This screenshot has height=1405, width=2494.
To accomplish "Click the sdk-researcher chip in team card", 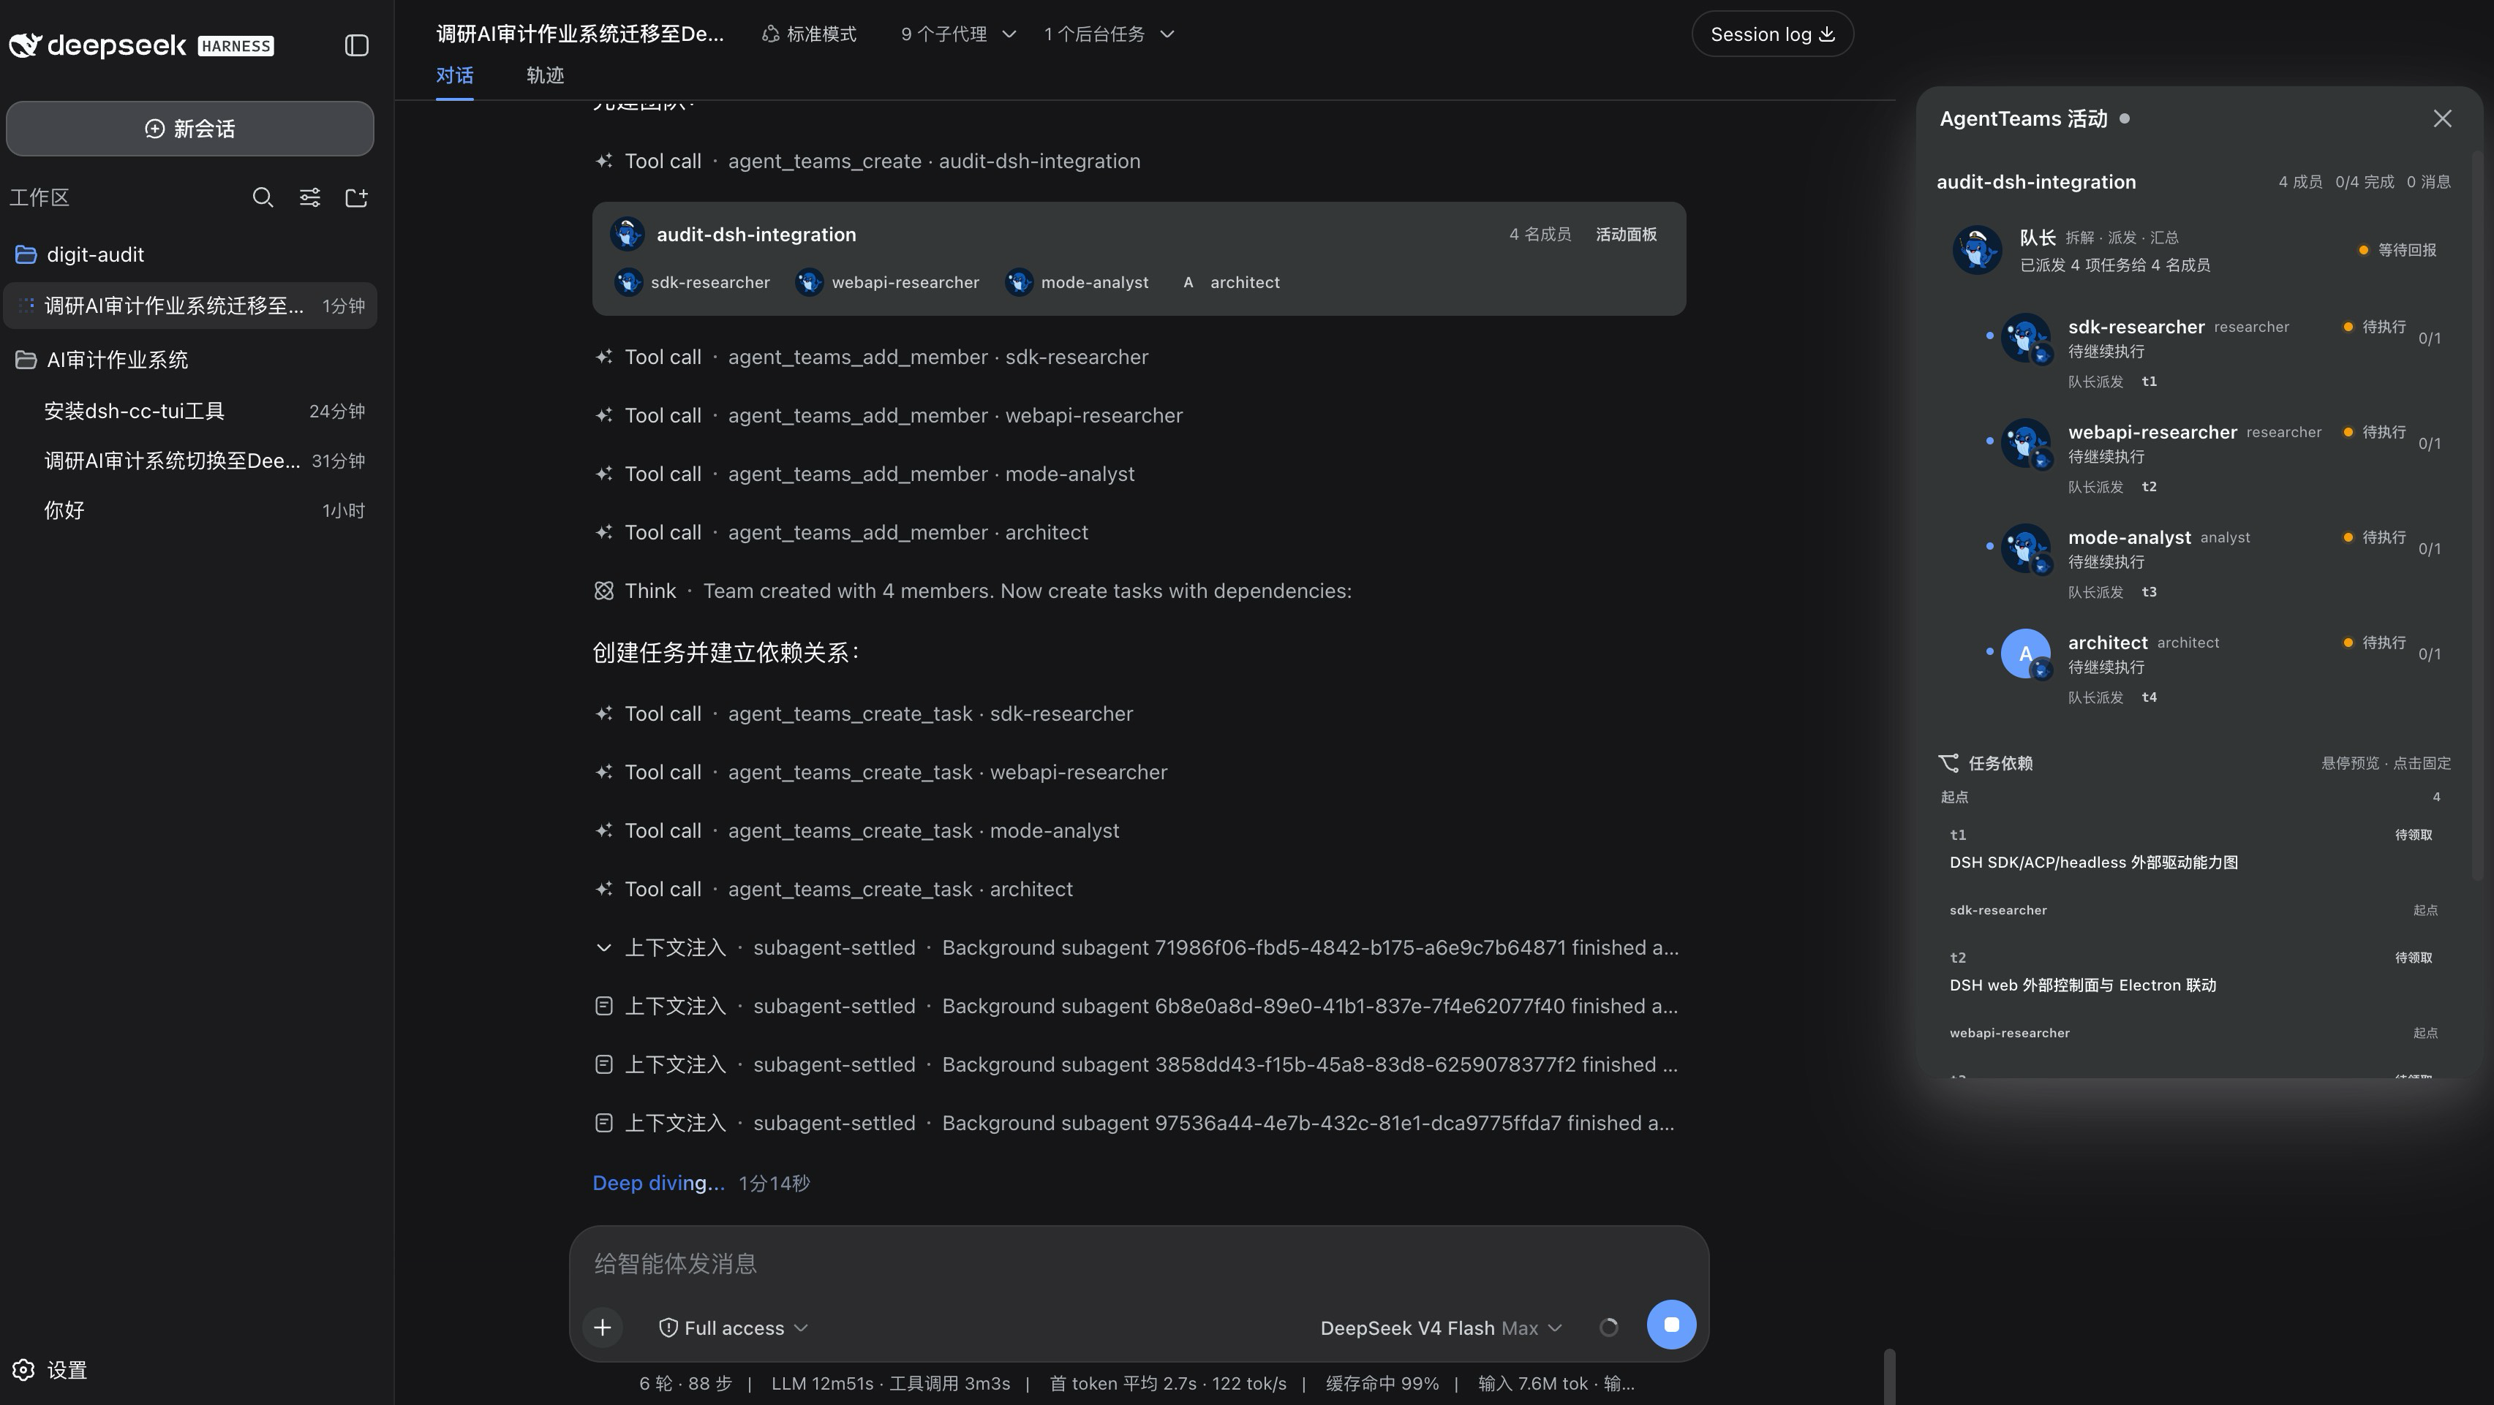I will tap(693, 283).
